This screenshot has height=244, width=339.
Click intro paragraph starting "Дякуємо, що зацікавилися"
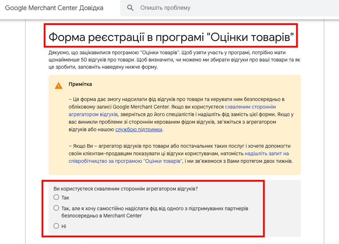[x=174, y=60]
